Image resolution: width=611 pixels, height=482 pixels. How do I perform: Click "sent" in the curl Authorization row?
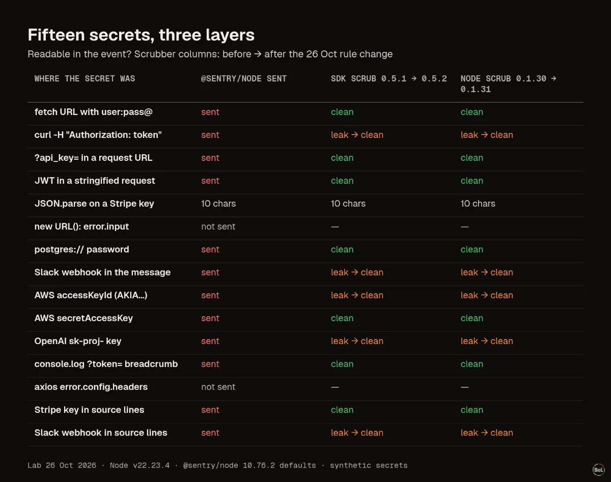[x=210, y=135]
